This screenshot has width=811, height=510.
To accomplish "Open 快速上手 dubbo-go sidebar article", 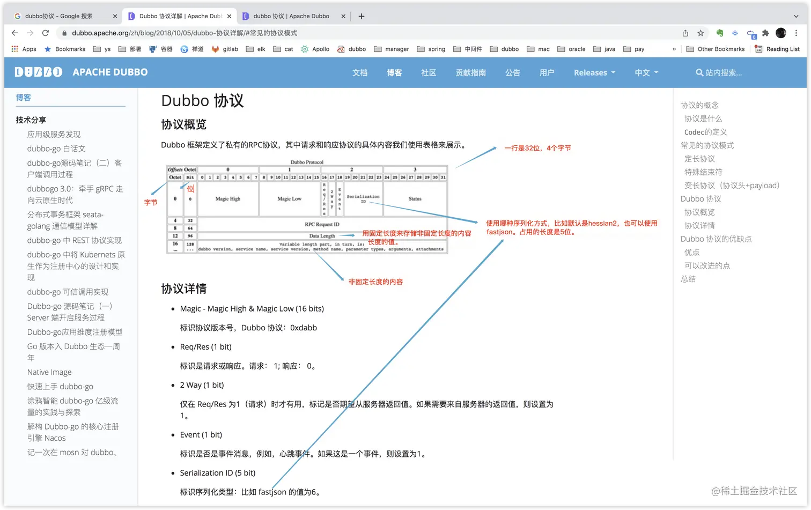I will point(60,386).
